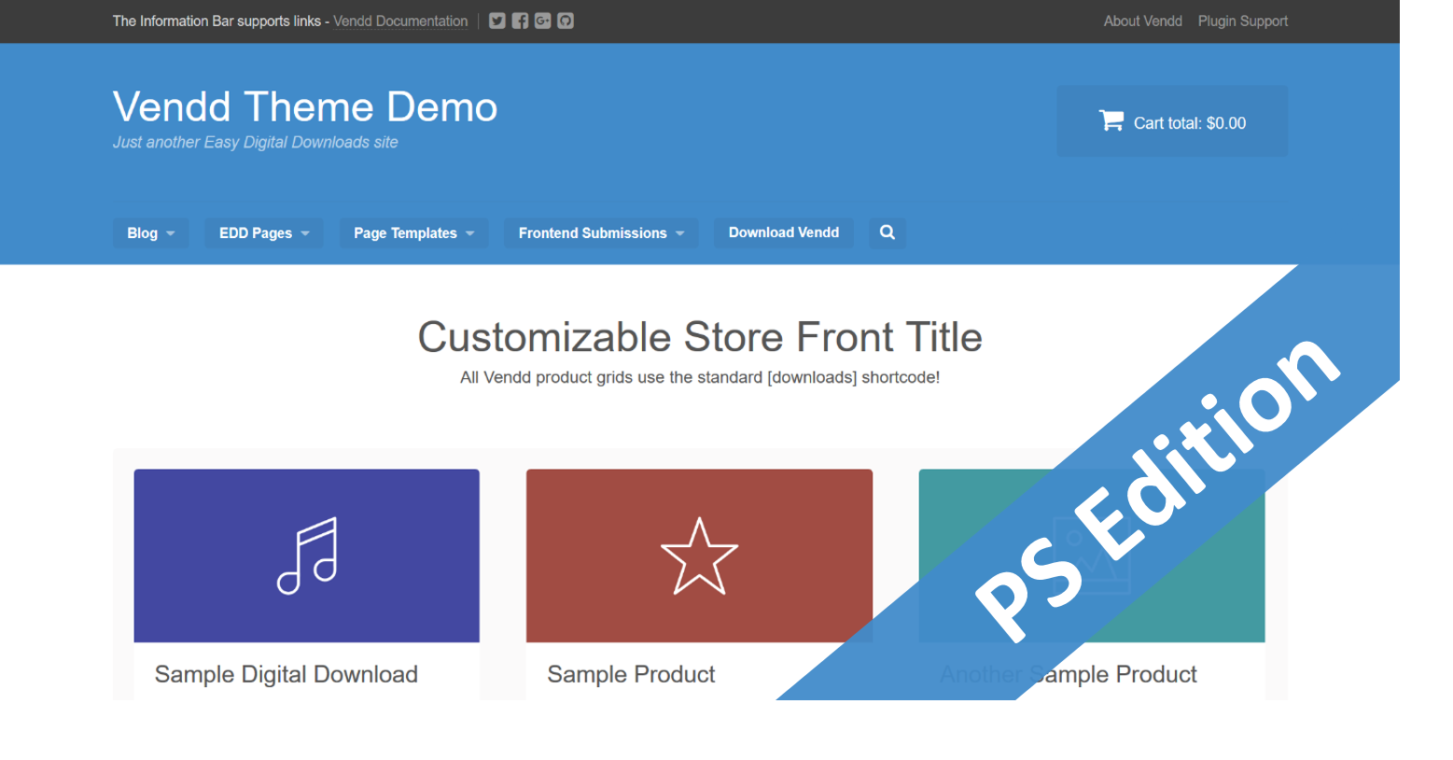Image resolution: width=1453 pixels, height=760 pixels.
Task: Open the Sample Digital Download title
Action: coord(286,674)
